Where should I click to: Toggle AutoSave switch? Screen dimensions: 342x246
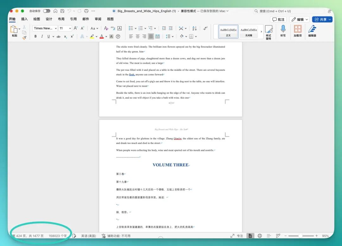(x=47, y=11)
